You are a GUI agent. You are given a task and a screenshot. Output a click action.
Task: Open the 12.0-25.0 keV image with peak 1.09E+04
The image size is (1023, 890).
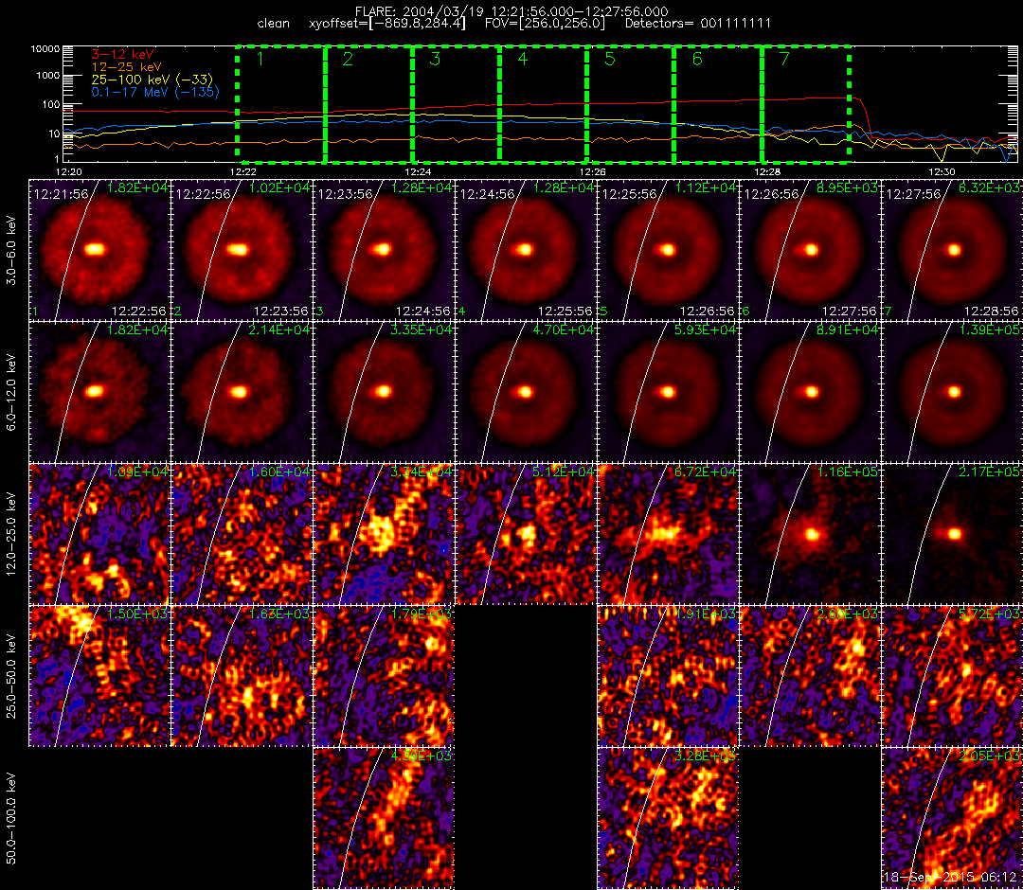coord(99,535)
